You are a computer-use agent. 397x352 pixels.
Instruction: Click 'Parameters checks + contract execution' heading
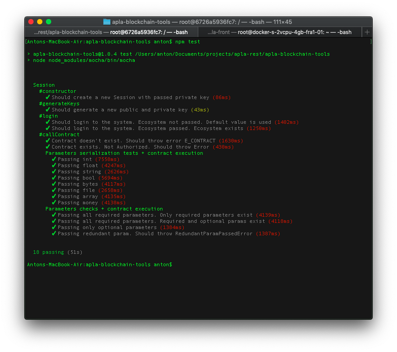104,209
